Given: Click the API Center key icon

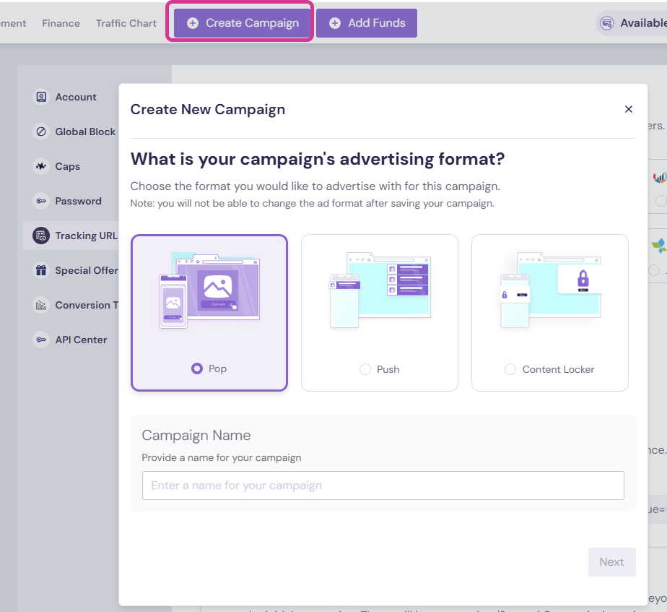Looking at the screenshot, I should click(40, 339).
